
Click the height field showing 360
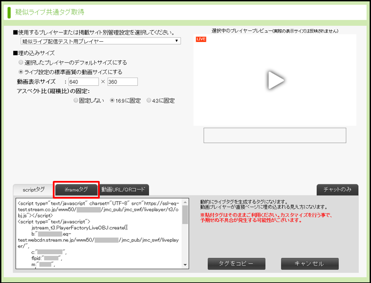point(122,82)
